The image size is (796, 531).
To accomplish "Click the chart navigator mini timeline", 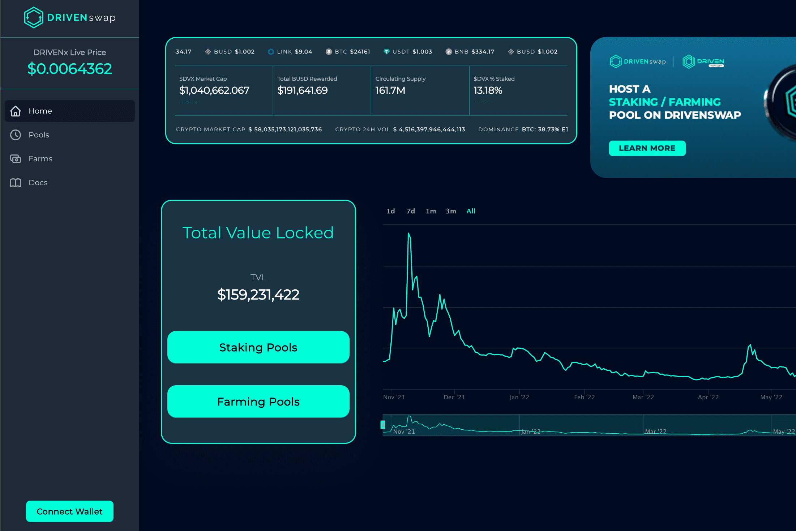I will click(x=589, y=425).
